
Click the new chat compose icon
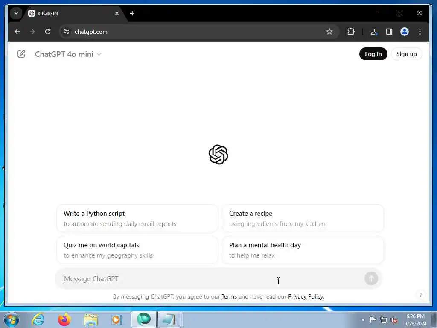[21, 54]
